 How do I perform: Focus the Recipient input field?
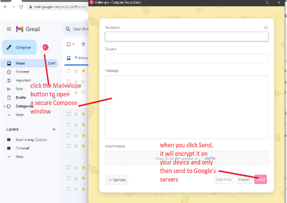(186, 37)
